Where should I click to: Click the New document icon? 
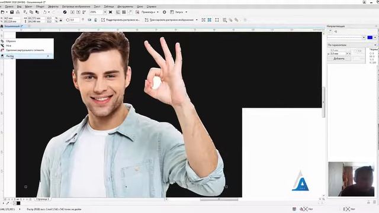(x=2, y=12)
